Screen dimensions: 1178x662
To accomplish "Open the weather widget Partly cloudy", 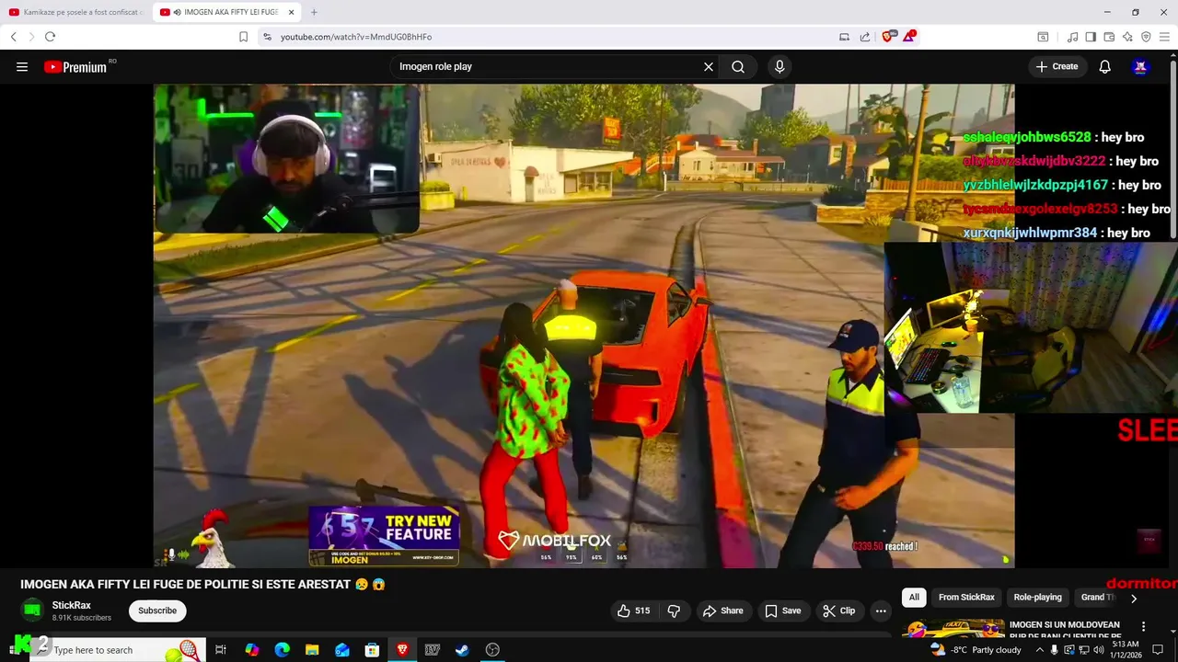I will click(976, 650).
